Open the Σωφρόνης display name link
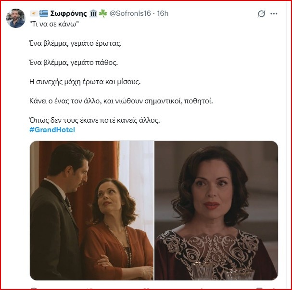 point(69,13)
